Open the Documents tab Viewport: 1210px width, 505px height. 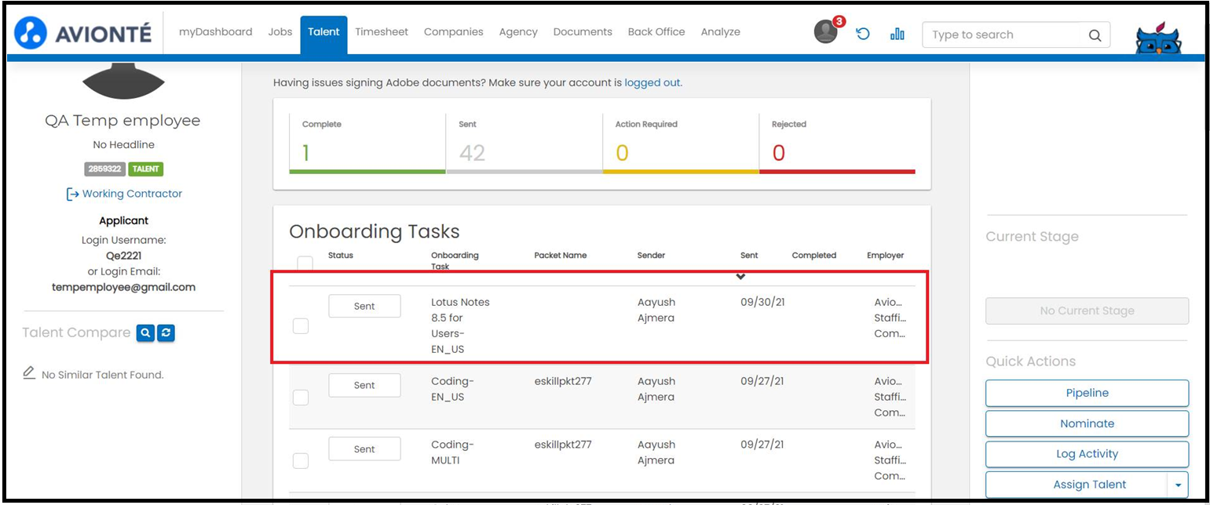583,32
